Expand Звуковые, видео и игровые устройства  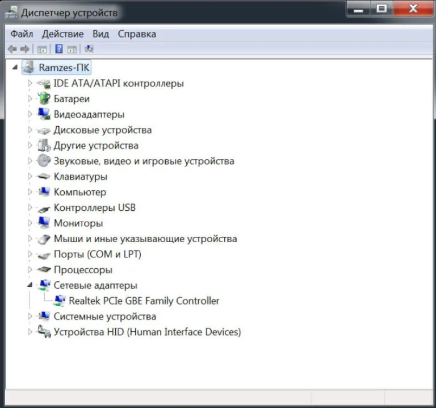tap(30, 161)
